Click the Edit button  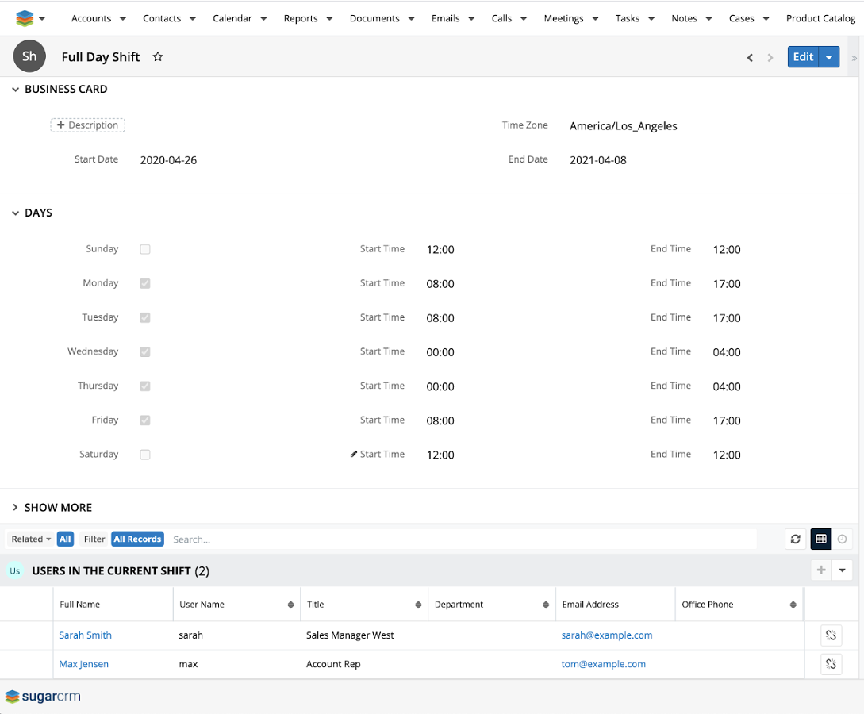click(x=803, y=57)
